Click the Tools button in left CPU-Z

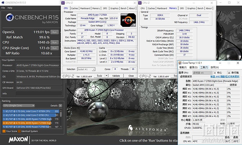(x=99, y=76)
